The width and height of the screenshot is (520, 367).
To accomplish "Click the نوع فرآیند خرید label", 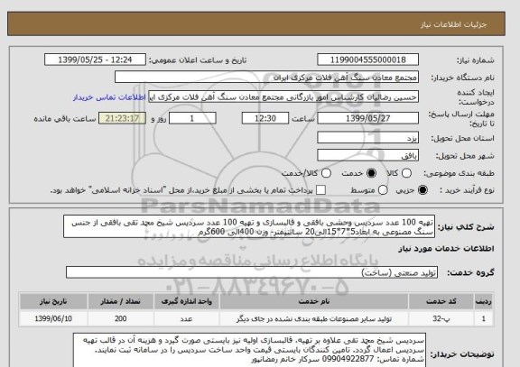I will (x=467, y=190).
